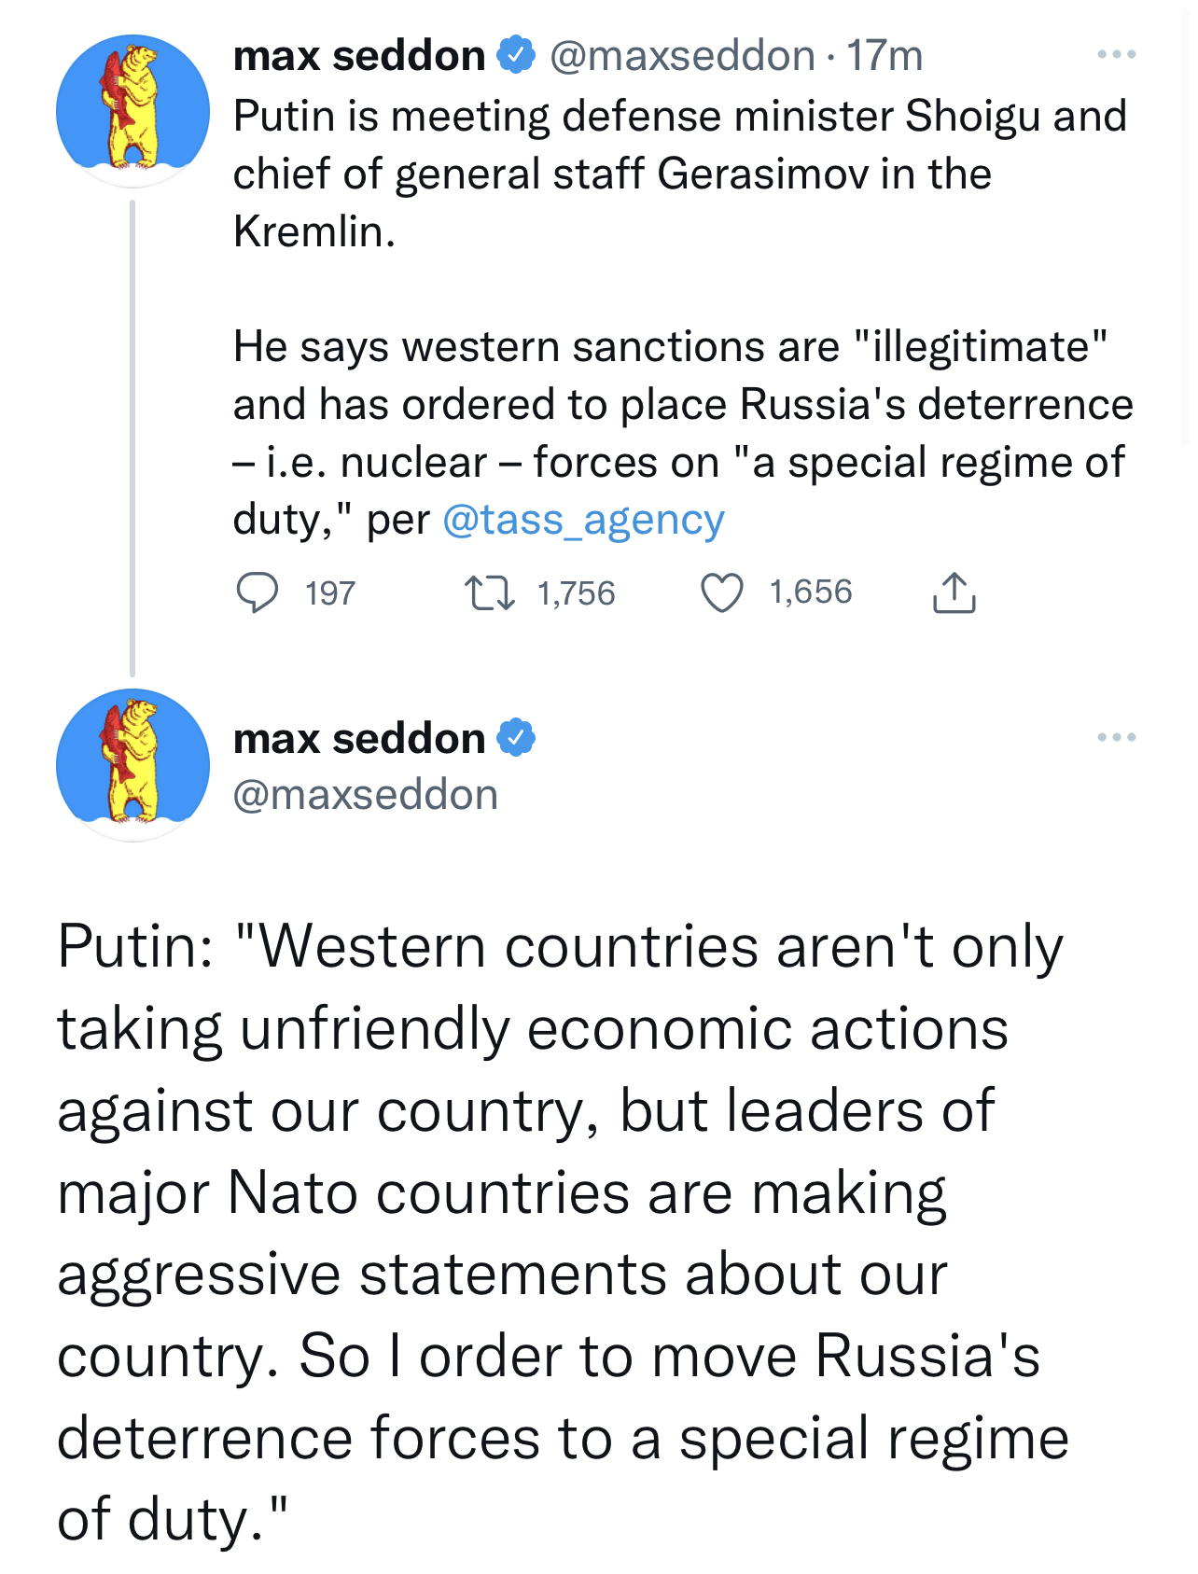Click verified badge on first tweet
Image resolution: width=1198 pixels, height=1574 pixels.
click(516, 55)
